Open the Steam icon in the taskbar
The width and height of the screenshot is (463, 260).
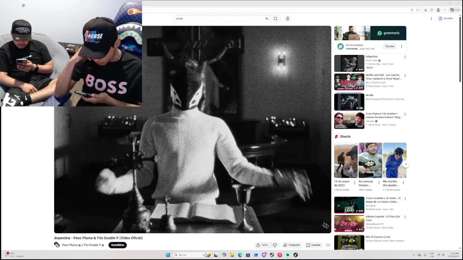click(272, 255)
